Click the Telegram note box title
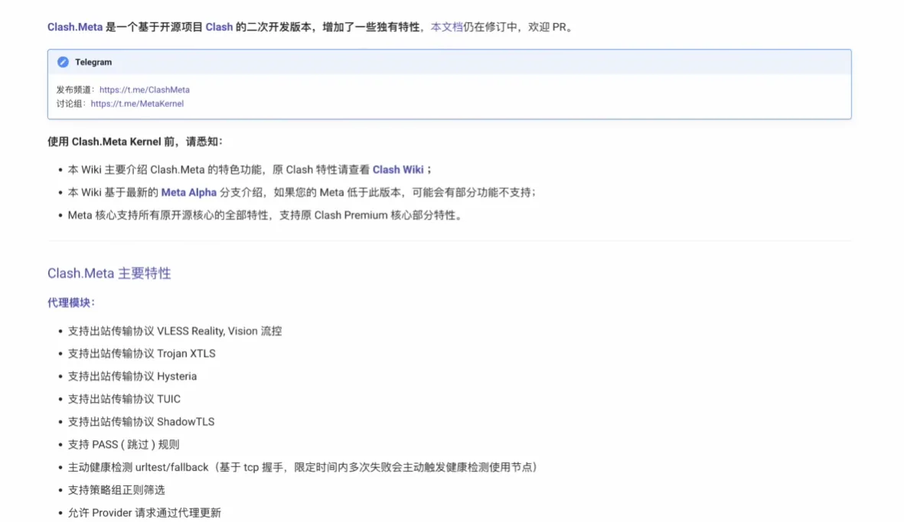Screen dimensions: 904x522 coord(93,62)
